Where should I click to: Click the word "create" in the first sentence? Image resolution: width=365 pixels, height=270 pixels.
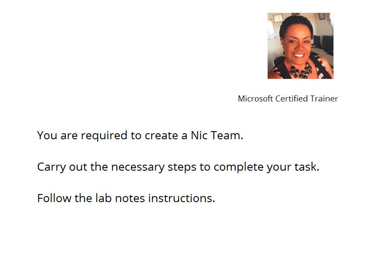click(x=162, y=136)
